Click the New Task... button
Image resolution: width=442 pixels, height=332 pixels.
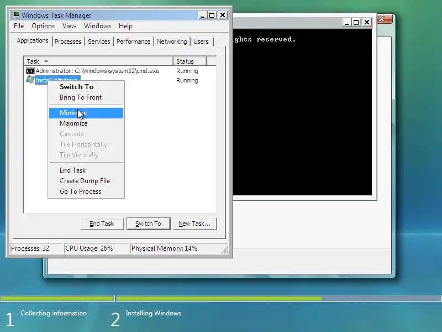point(194,224)
